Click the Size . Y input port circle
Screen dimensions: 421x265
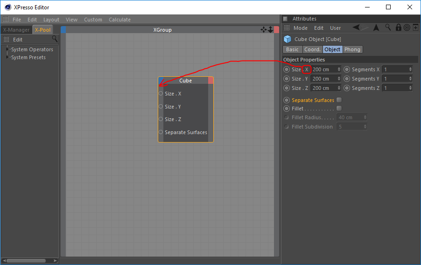click(x=161, y=106)
